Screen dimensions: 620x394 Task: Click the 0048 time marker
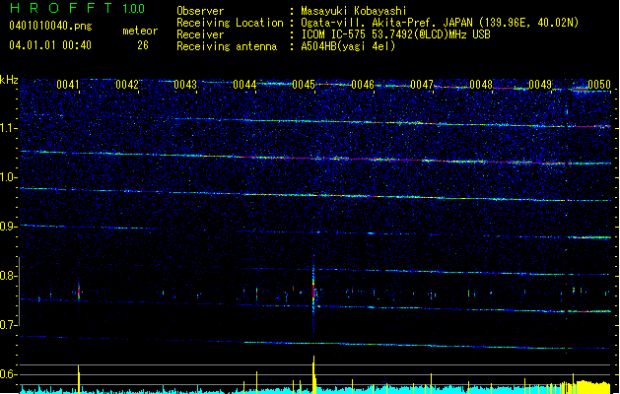(x=481, y=85)
